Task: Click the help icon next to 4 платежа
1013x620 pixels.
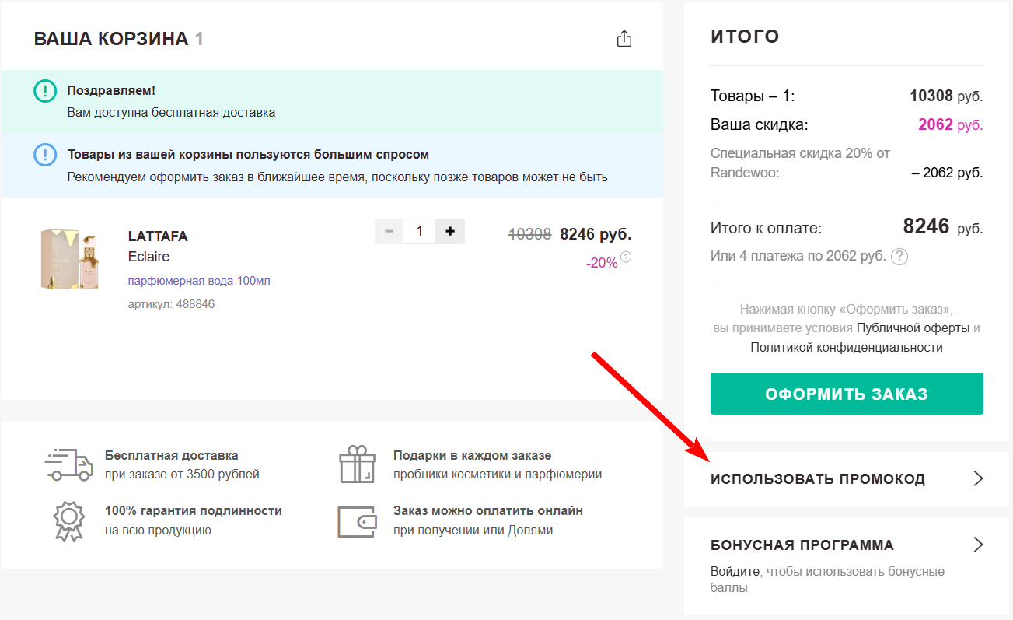Action: tap(899, 256)
